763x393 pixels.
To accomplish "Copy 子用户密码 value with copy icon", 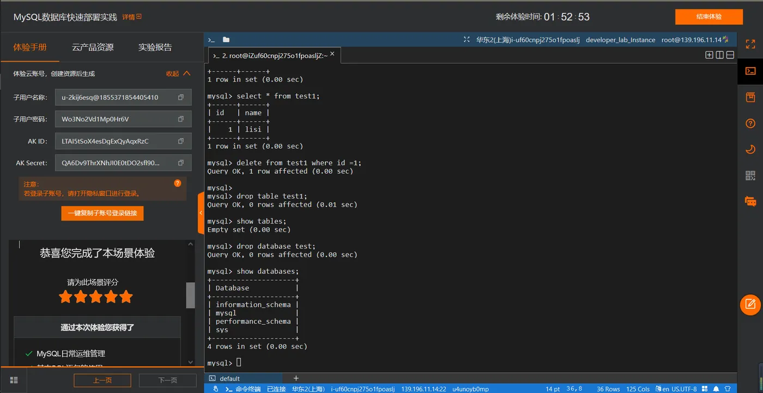I will coord(181,119).
